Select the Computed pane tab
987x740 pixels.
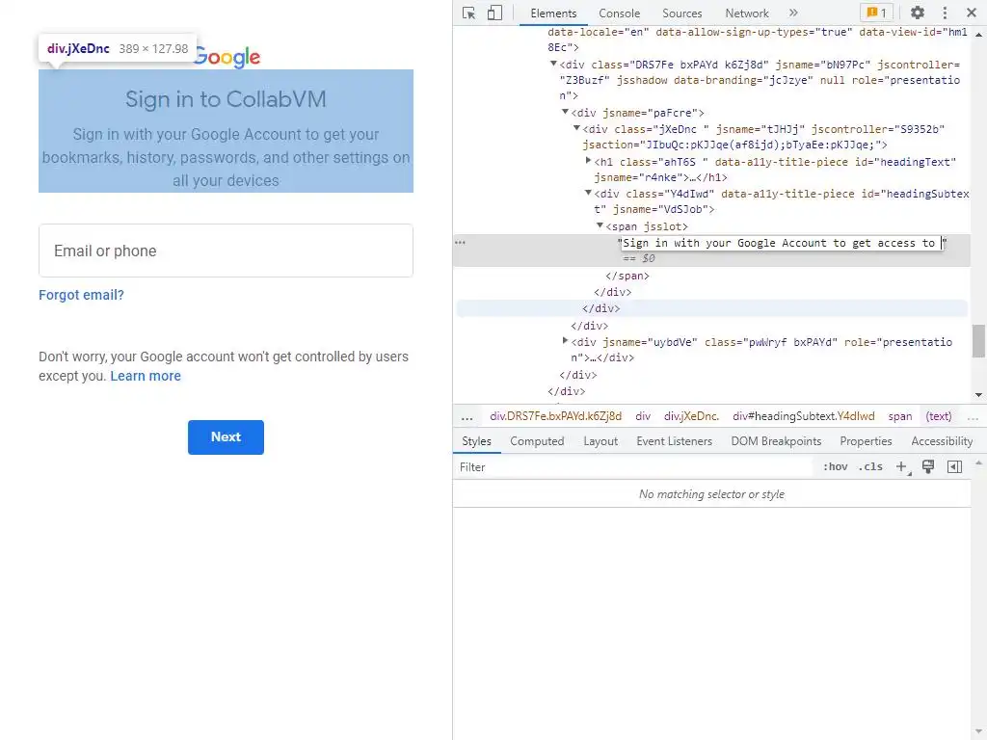pyautogui.click(x=537, y=441)
